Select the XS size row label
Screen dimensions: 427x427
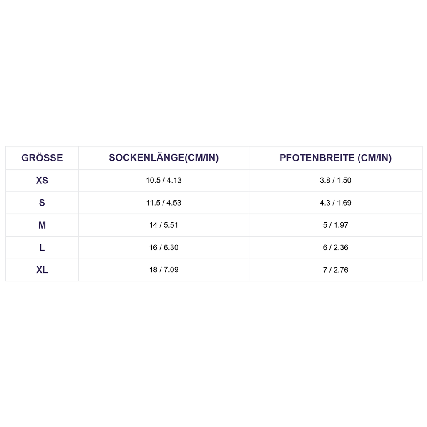point(42,181)
